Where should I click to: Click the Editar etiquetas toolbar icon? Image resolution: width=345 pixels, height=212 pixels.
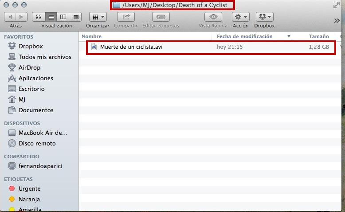click(x=161, y=17)
